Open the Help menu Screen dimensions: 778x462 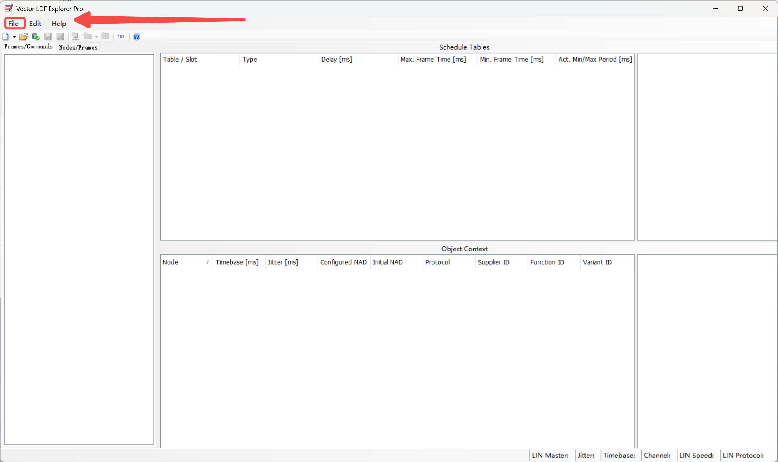(x=59, y=23)
